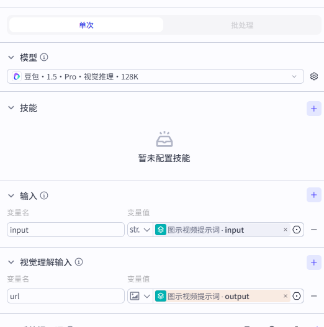Remove the url variable row with minus
Viewport: 324px width, 327px height.
[x=314, y=296]
